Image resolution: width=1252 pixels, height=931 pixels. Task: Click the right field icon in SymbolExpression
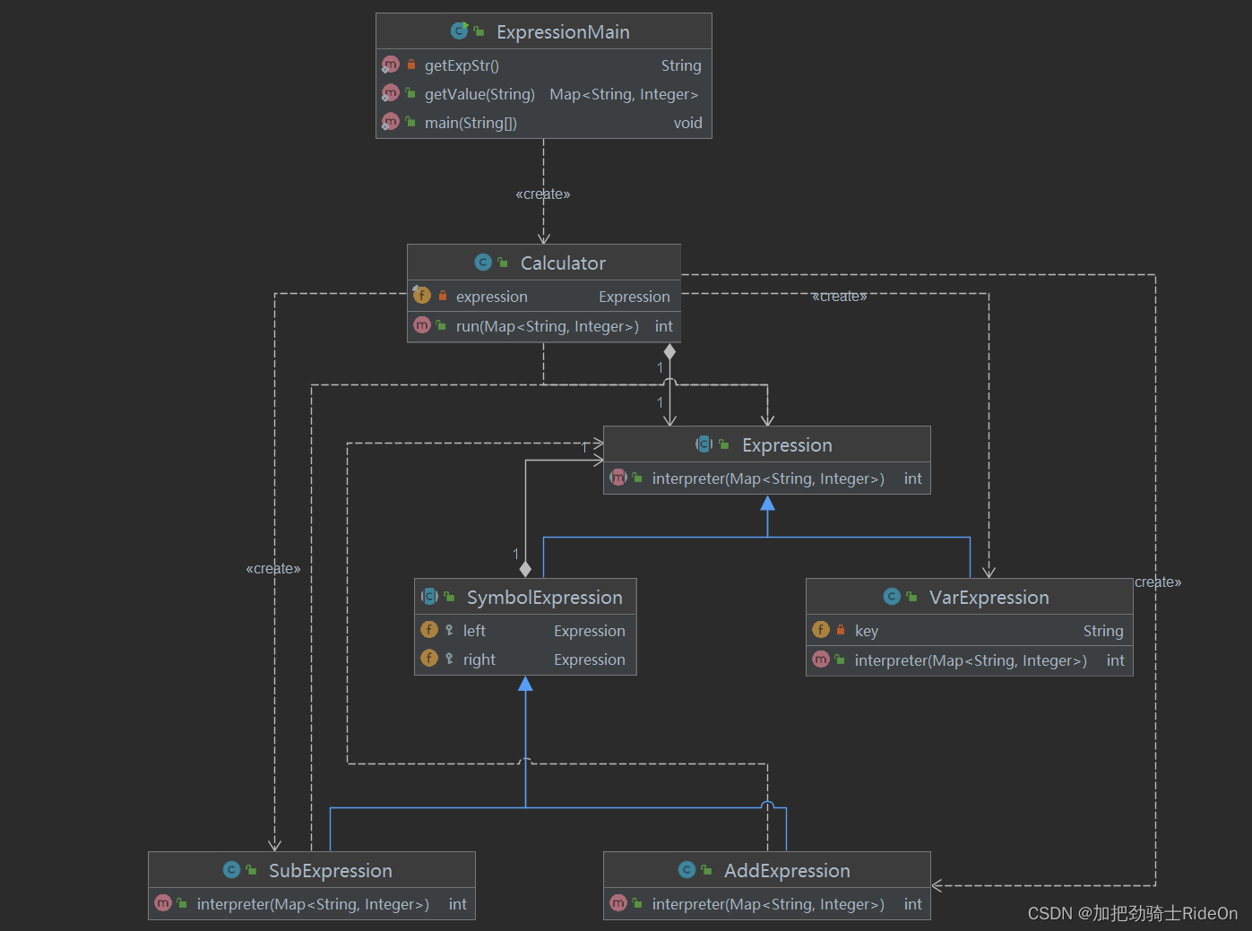pyautogui.click(x=429, y=659)
